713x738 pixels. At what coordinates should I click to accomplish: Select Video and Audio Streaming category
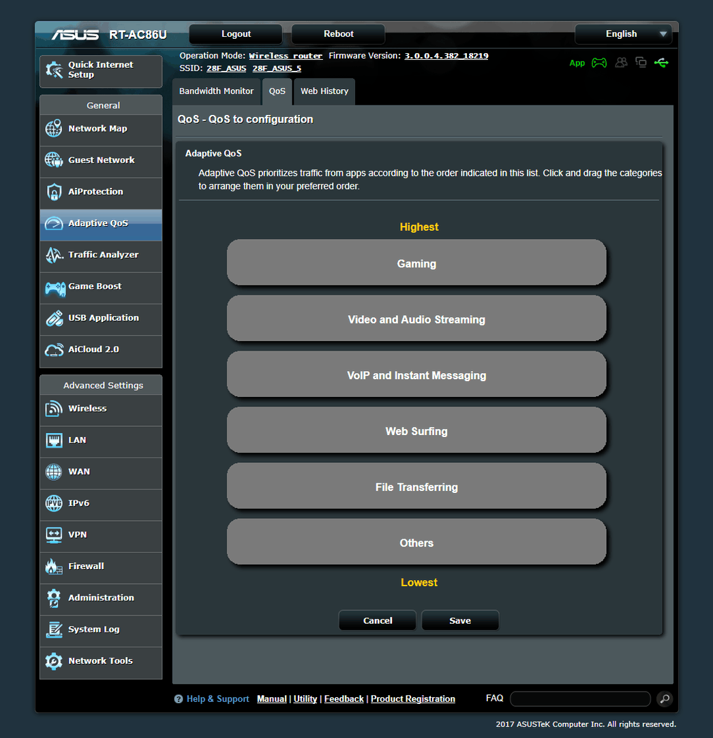416,319
